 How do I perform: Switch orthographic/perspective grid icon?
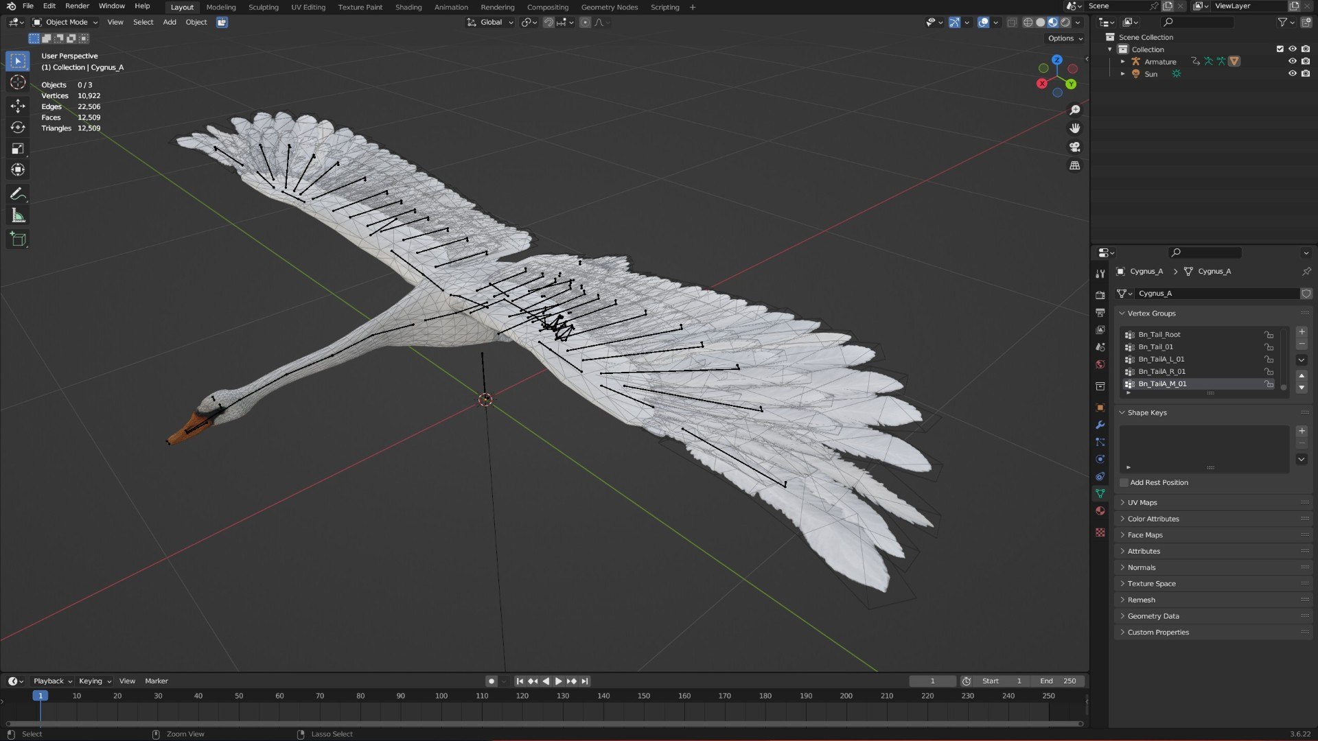point(1075,165)
